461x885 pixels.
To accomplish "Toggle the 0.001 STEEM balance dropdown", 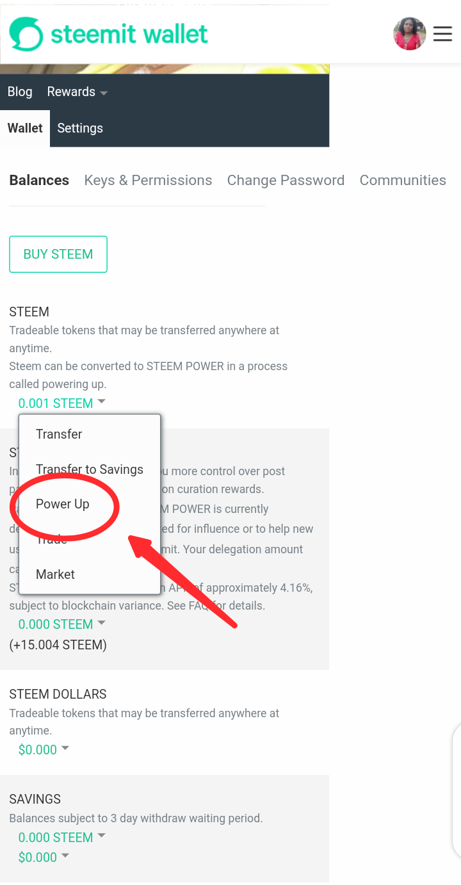I will coord(61,403).
